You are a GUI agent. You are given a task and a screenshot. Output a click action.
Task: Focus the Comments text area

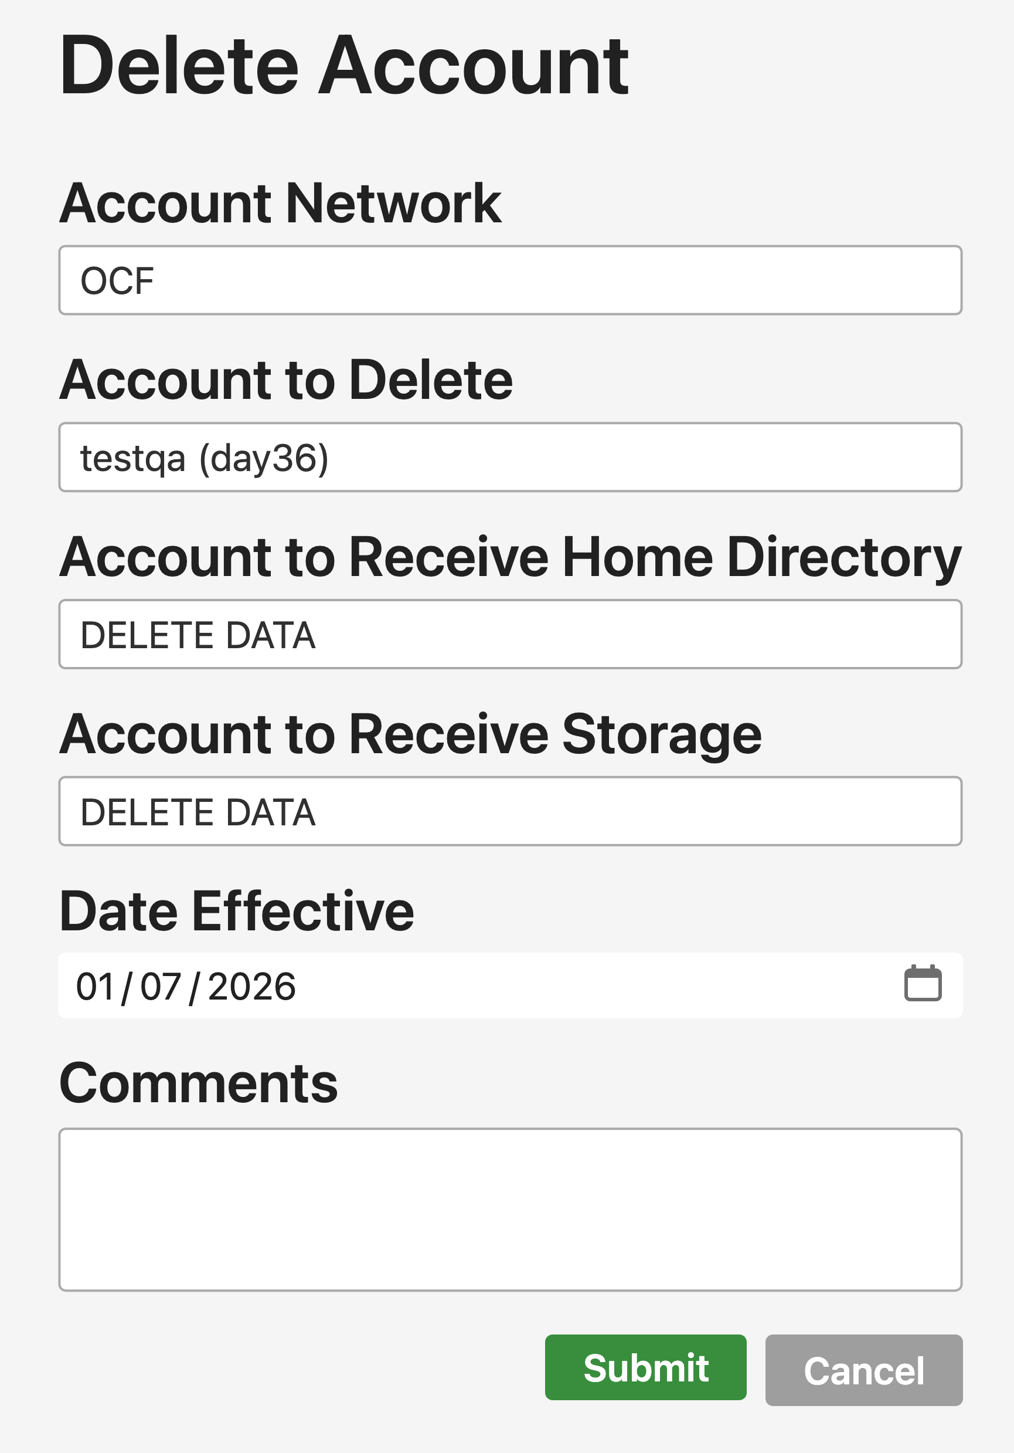(509, 1210)
